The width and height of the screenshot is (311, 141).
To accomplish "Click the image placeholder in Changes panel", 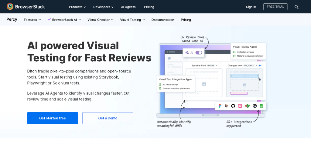I will [x=244, y=85].
